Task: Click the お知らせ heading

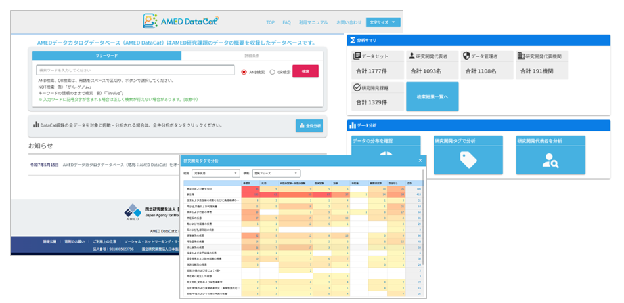Action: [41, 146]
